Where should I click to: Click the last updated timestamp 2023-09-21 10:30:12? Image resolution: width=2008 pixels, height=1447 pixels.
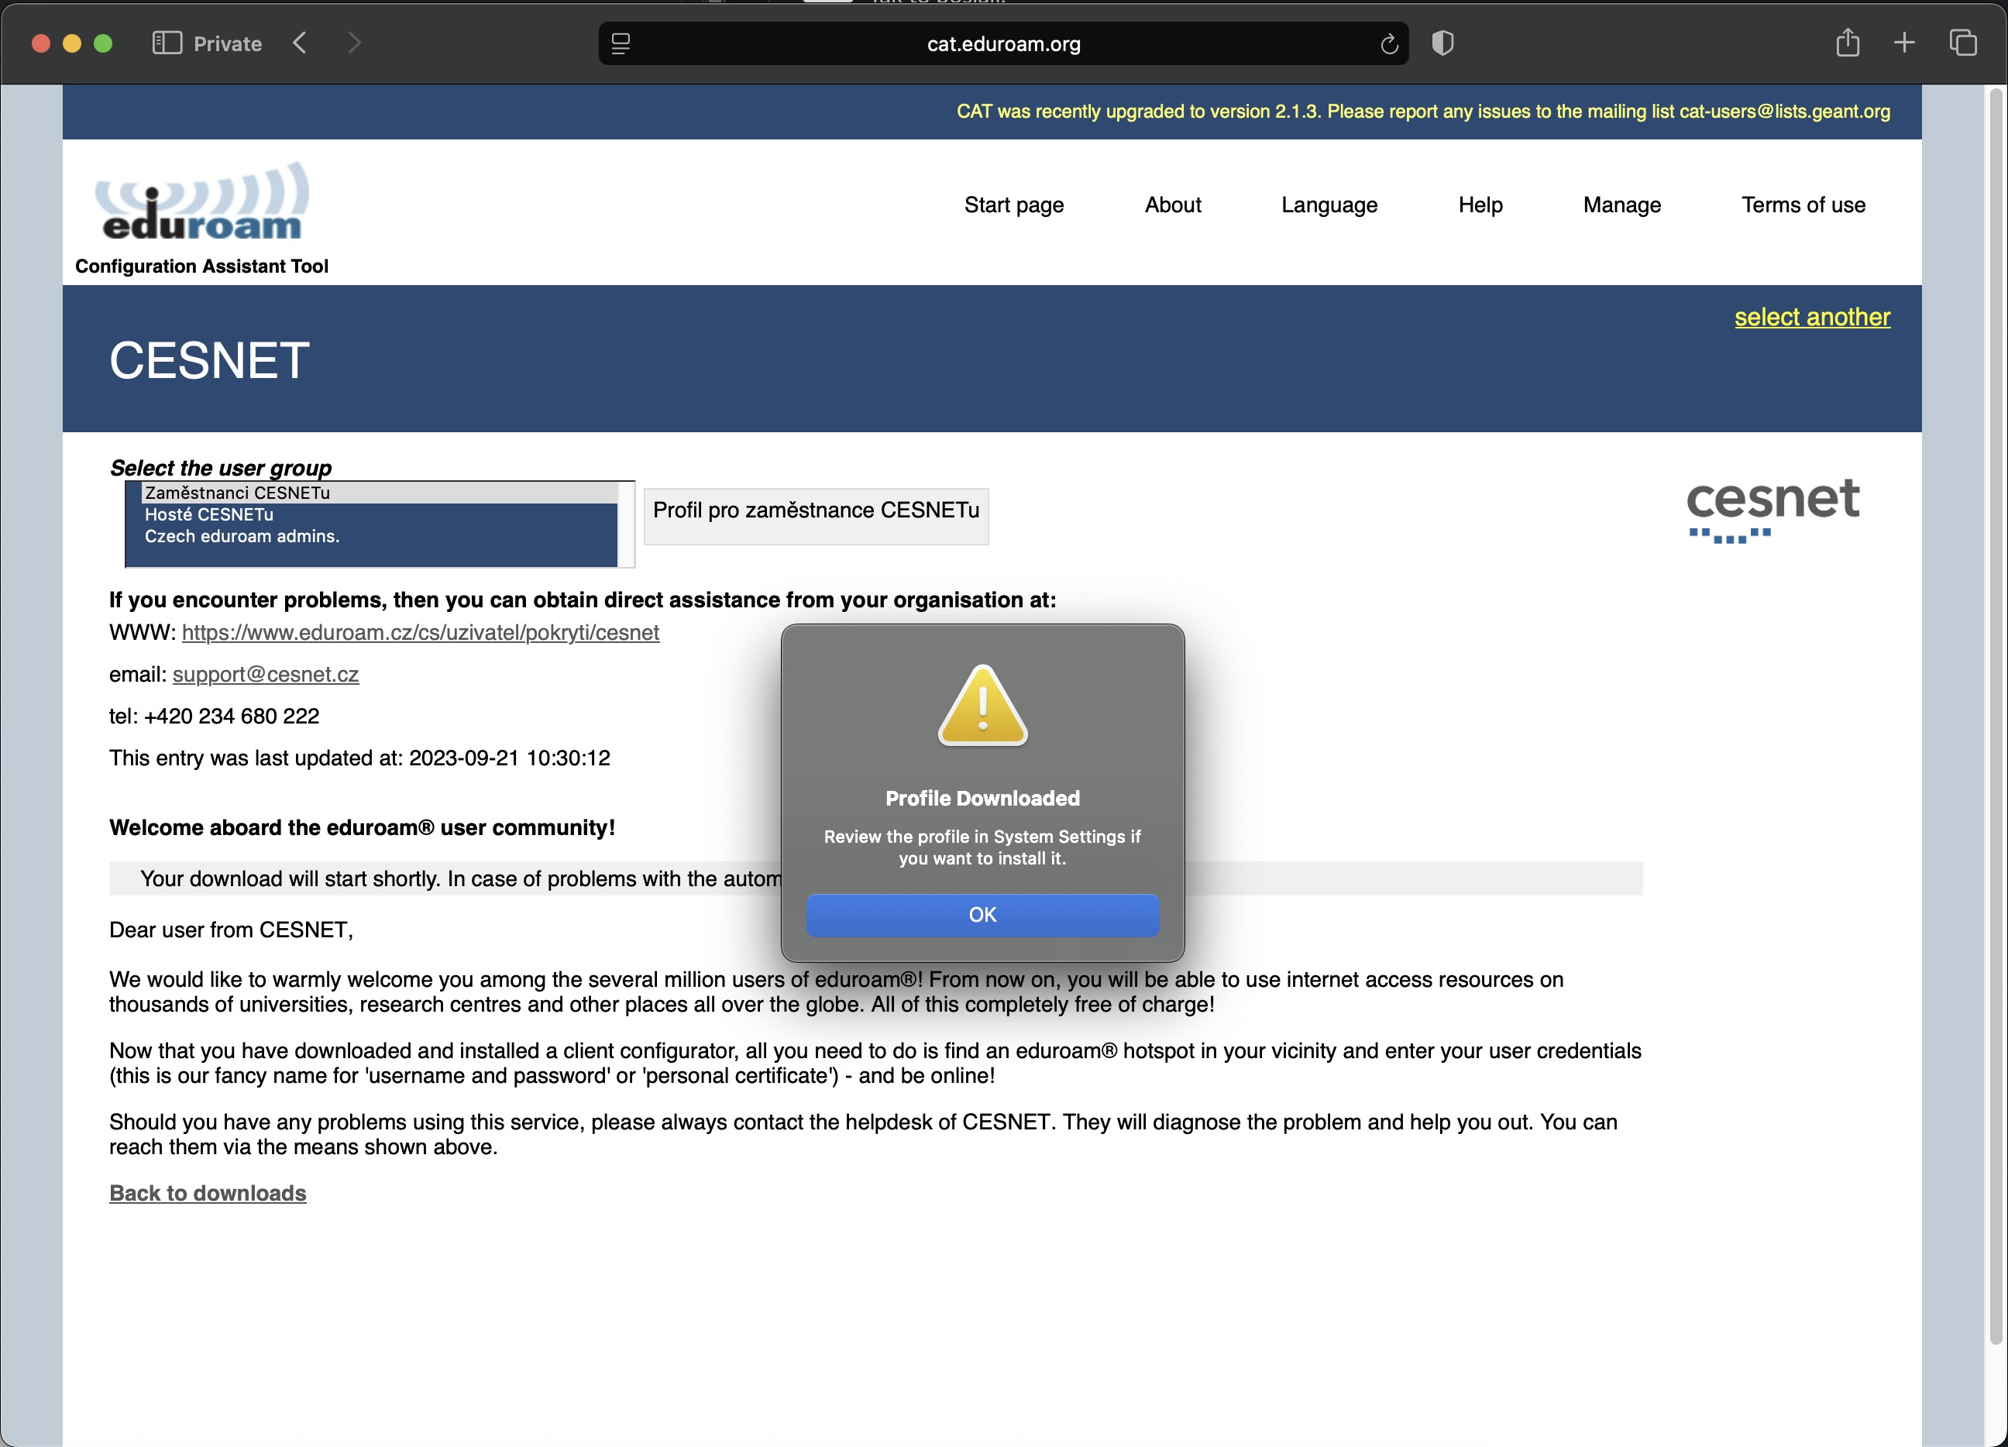pyautogui.click(x=509, y=758)
